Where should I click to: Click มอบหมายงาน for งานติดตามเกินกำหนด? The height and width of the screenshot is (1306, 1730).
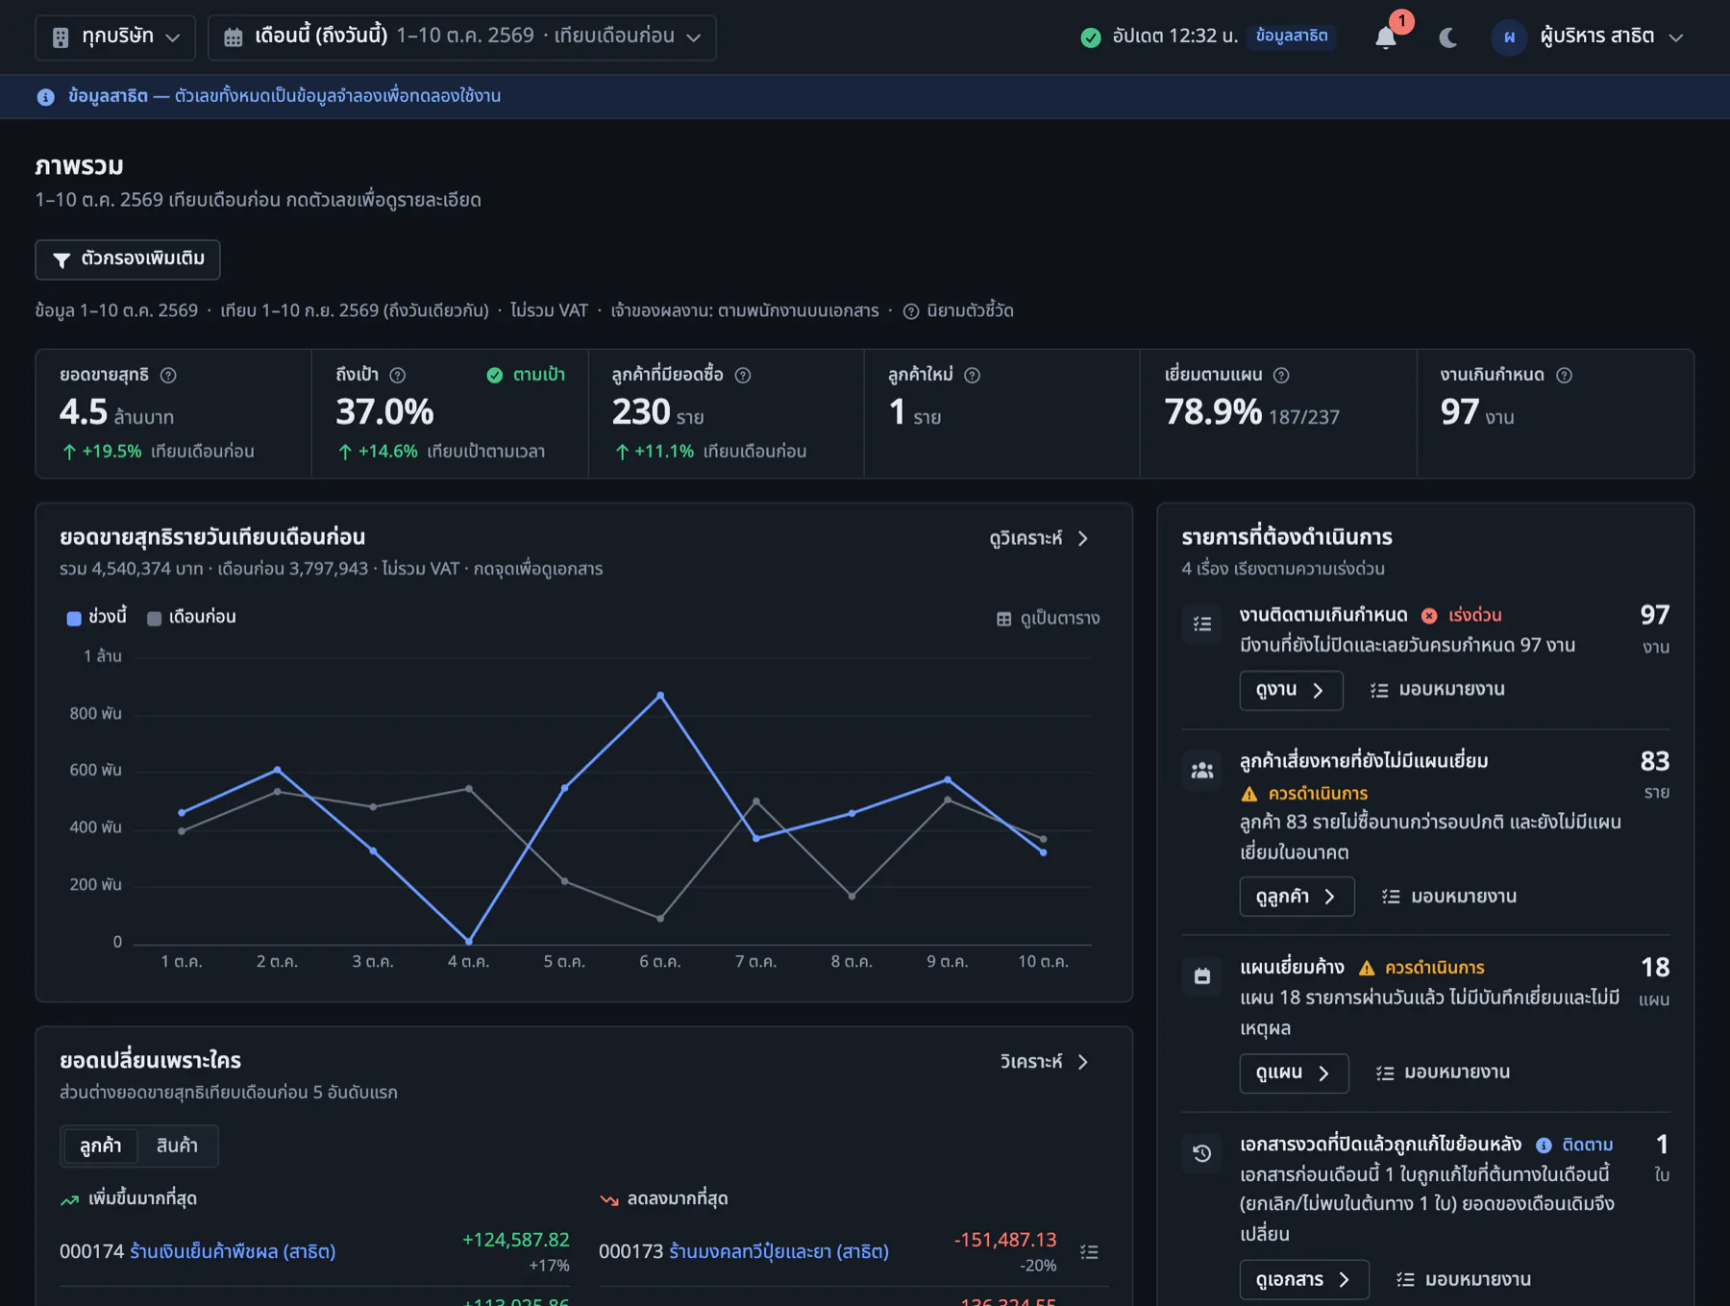(x=1438, y=690)
